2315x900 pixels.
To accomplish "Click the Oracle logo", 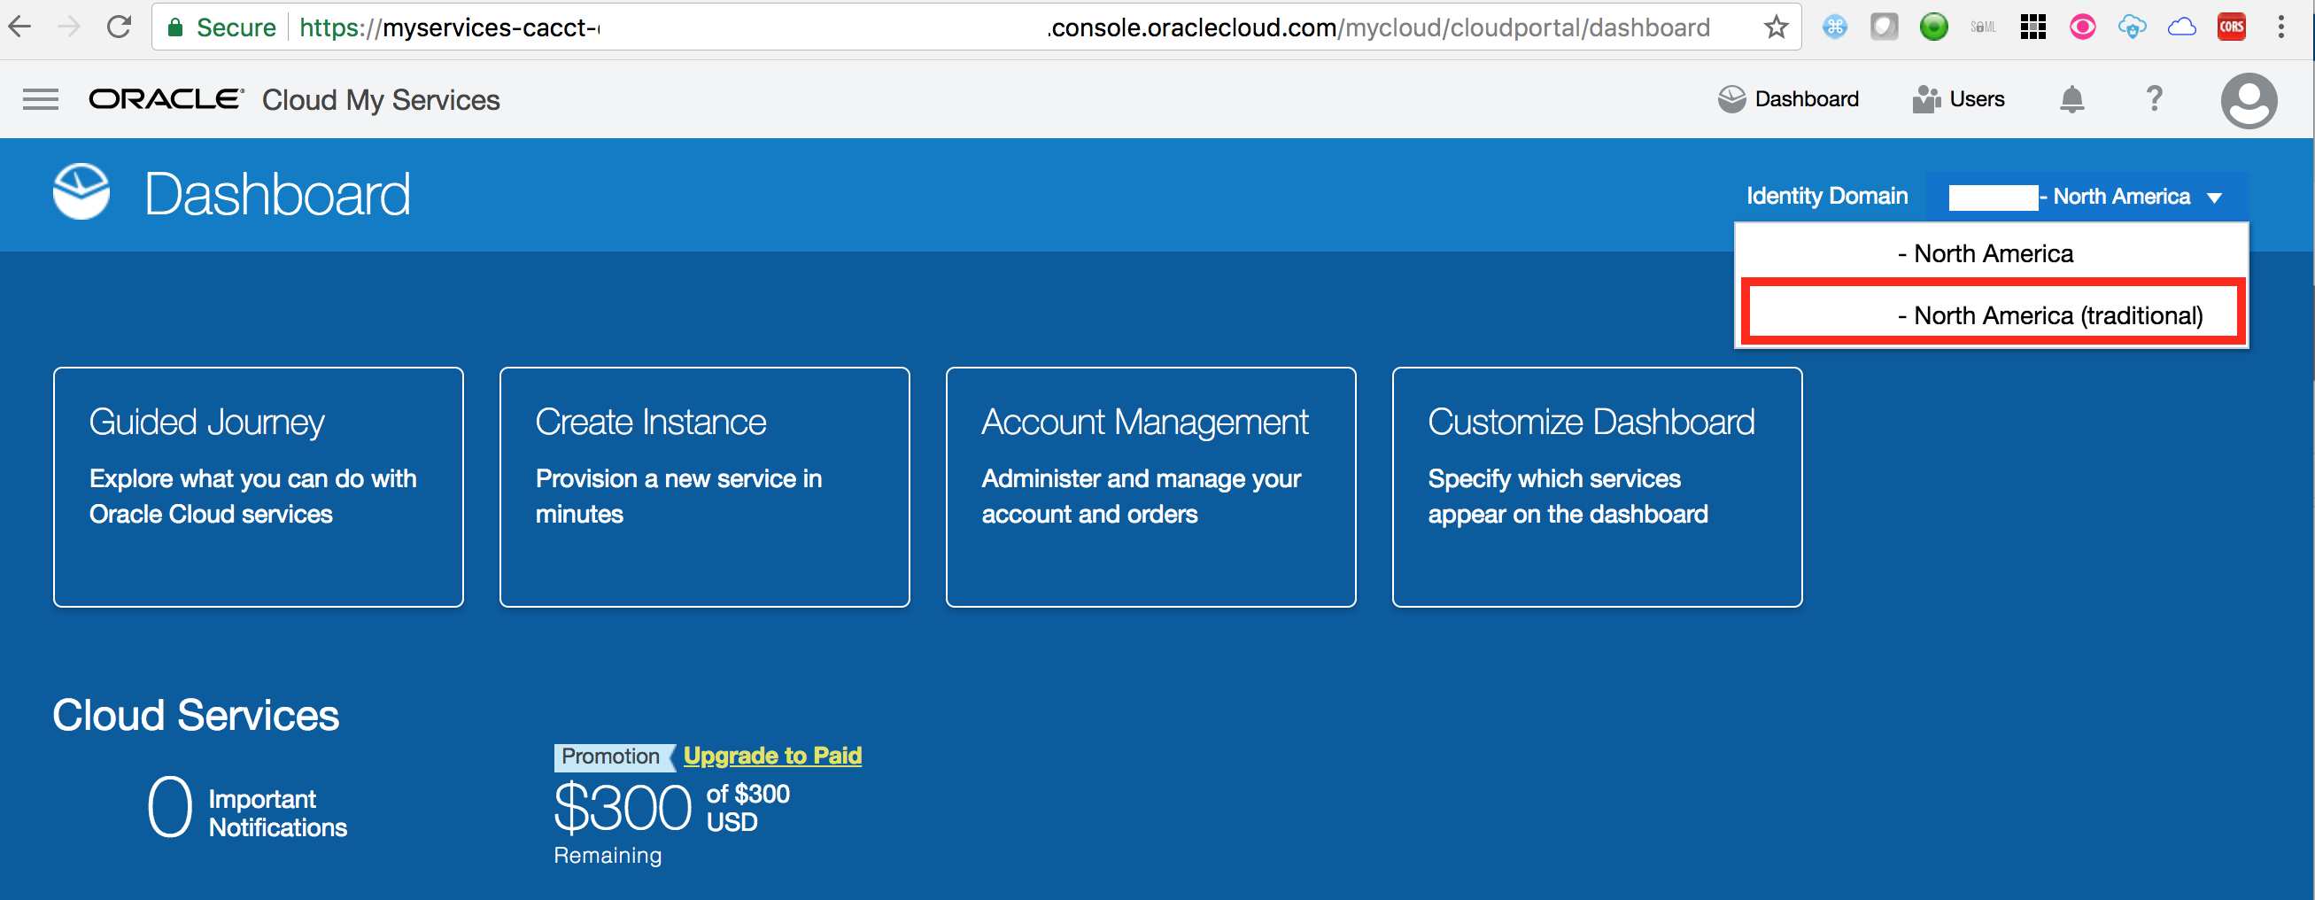I will pyautogui.click(x=166, y=99).
